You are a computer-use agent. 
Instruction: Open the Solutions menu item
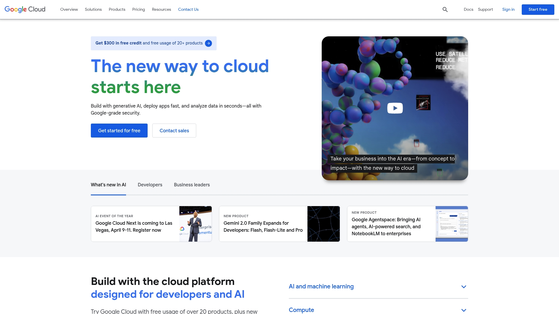93,9
